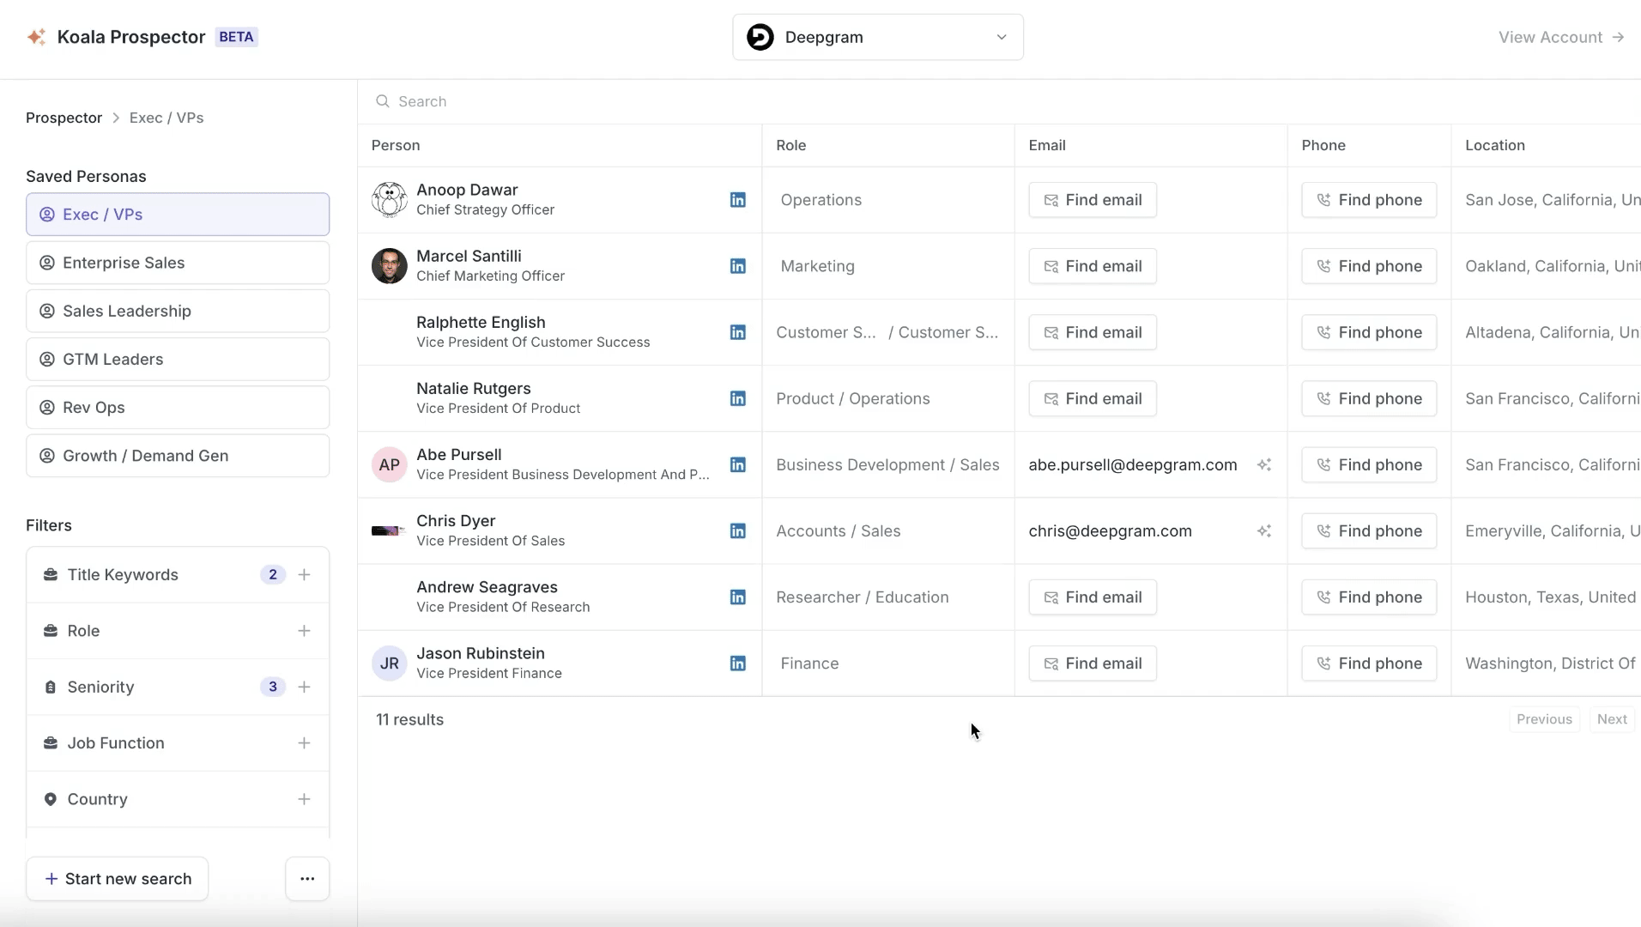1641x927 pixels.
Task: Click Find email for Marcel Santilli
Action: click(x=1093, y=266)
